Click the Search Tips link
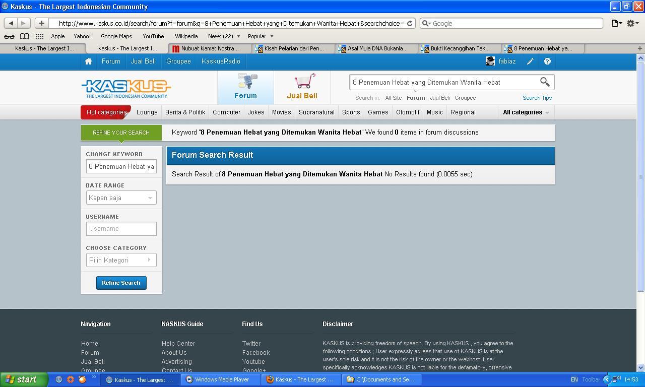Image resolution: width=645 pixels, height=387 pixels. (537, 98)
